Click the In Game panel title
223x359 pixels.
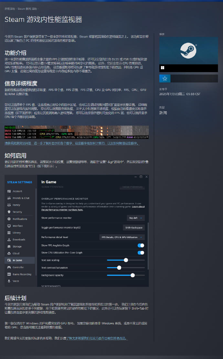pos(49,182)
